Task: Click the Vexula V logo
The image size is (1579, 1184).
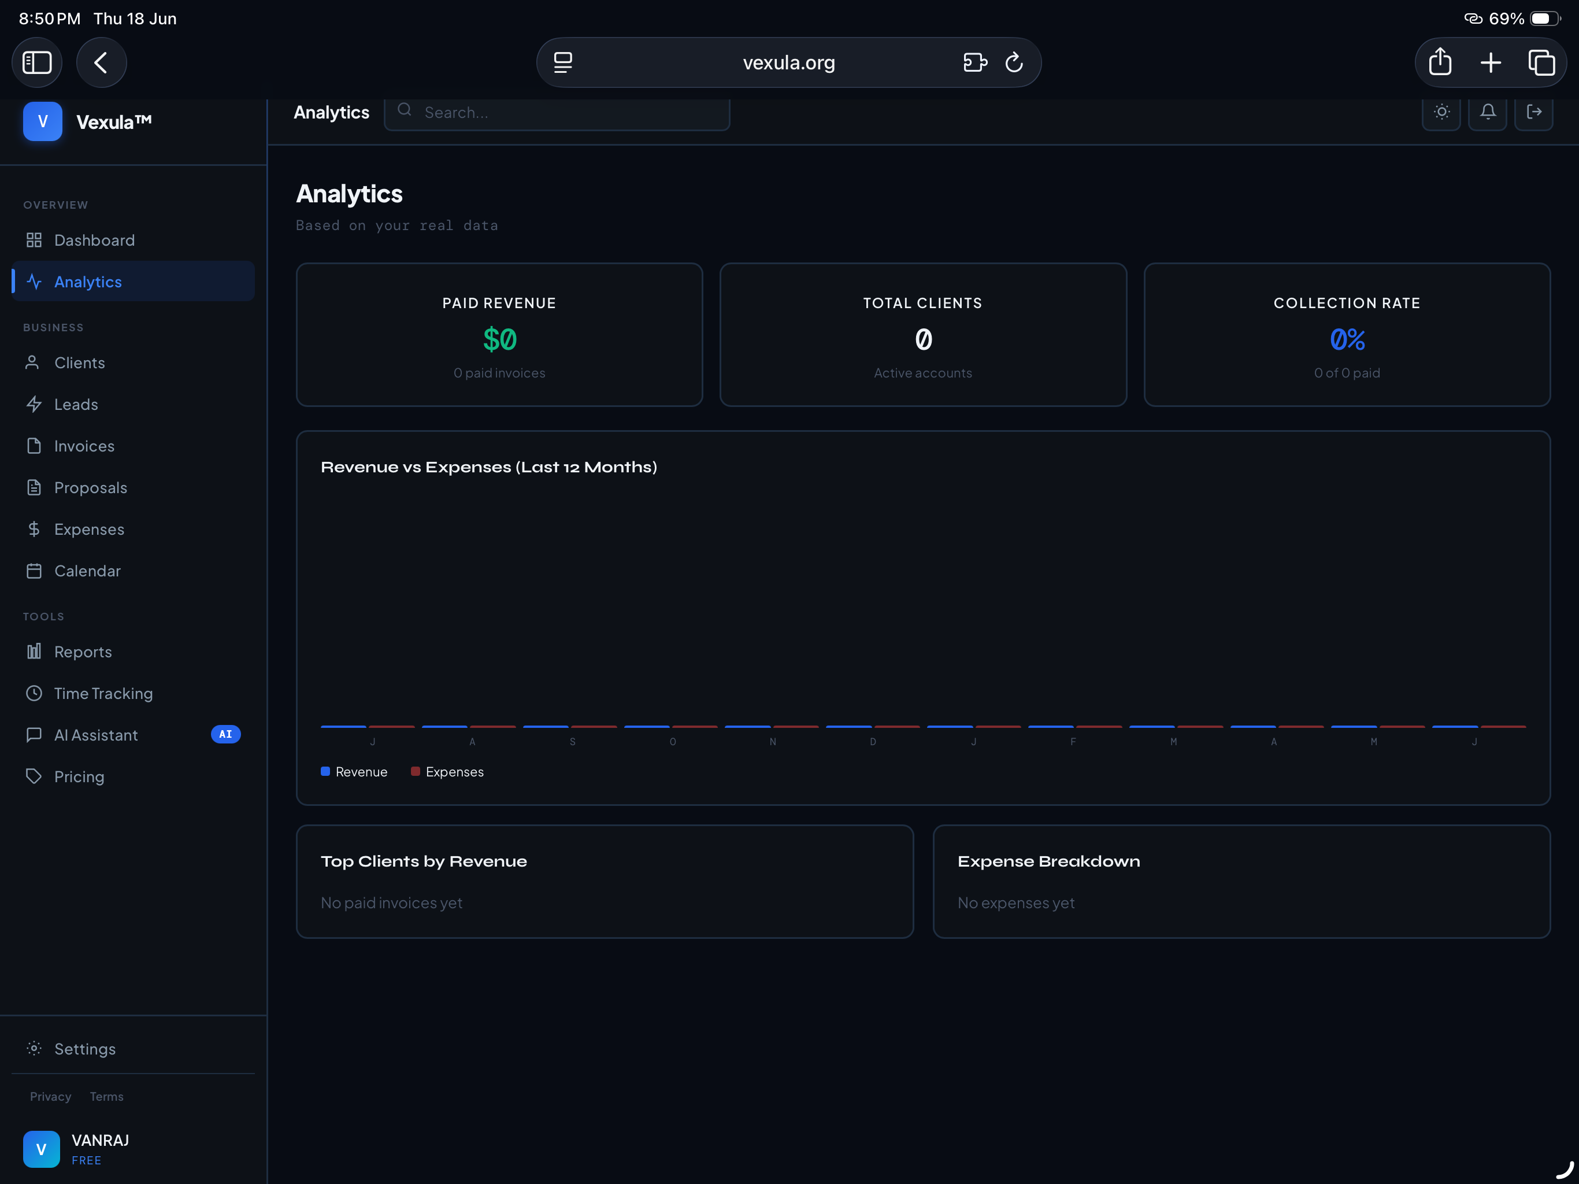Action: pyautogui.click(x=43, y=121)
